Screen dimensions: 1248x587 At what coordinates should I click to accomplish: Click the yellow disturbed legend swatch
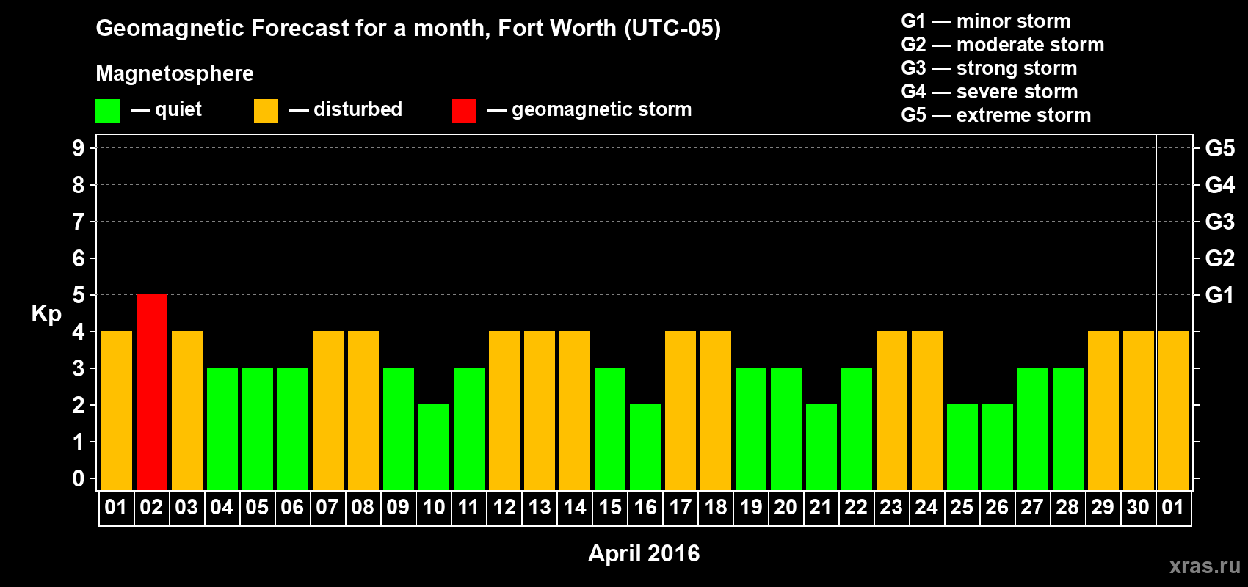pos(266,111)
